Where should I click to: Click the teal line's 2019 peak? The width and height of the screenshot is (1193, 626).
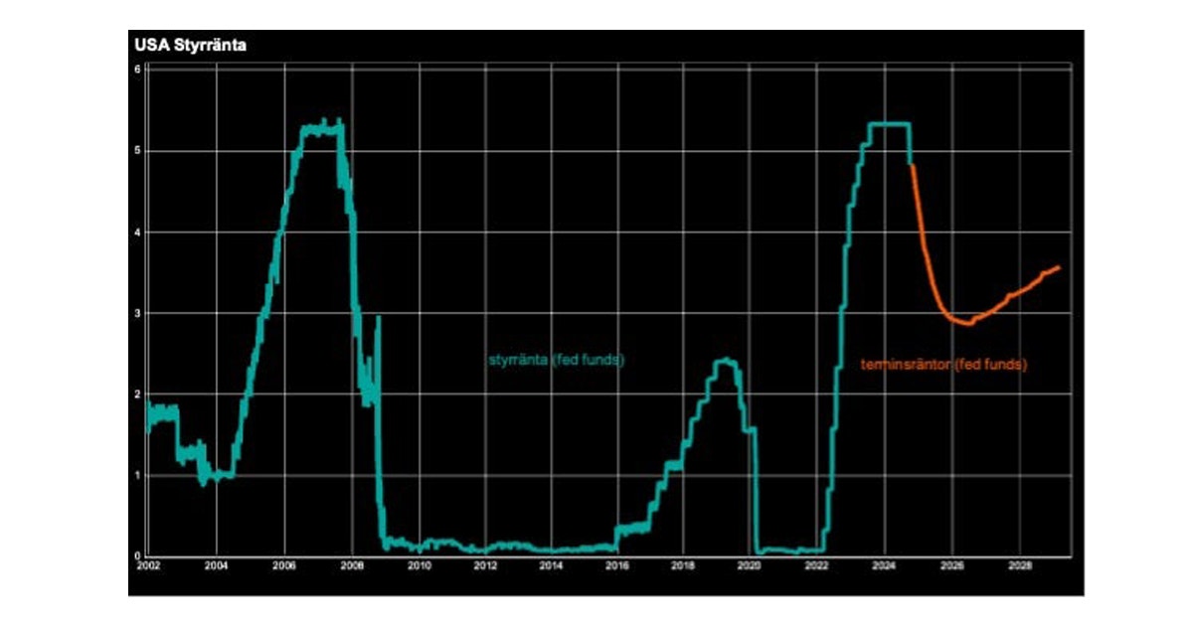point(726,361)
